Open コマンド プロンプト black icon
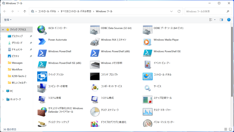234x132 pixels. coord(95,76)
